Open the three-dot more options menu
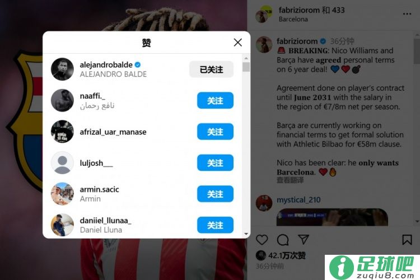This screenshot has width=420, height=280. [x=407, y=14]
